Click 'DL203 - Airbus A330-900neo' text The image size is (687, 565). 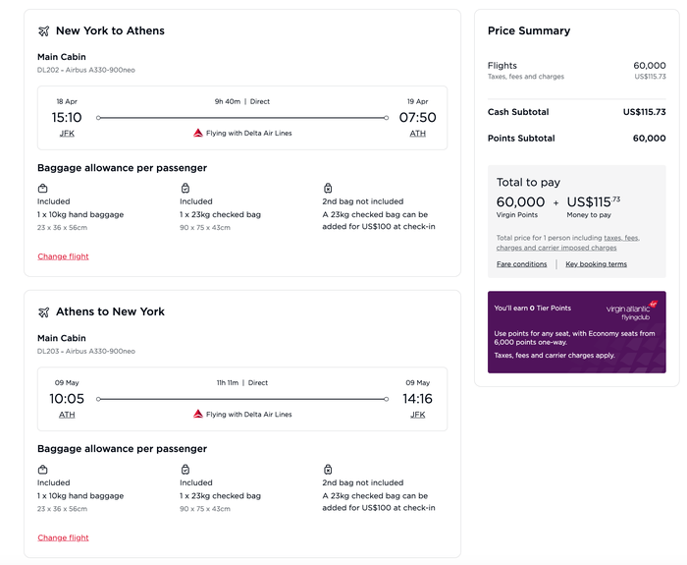tap(86, 352)
